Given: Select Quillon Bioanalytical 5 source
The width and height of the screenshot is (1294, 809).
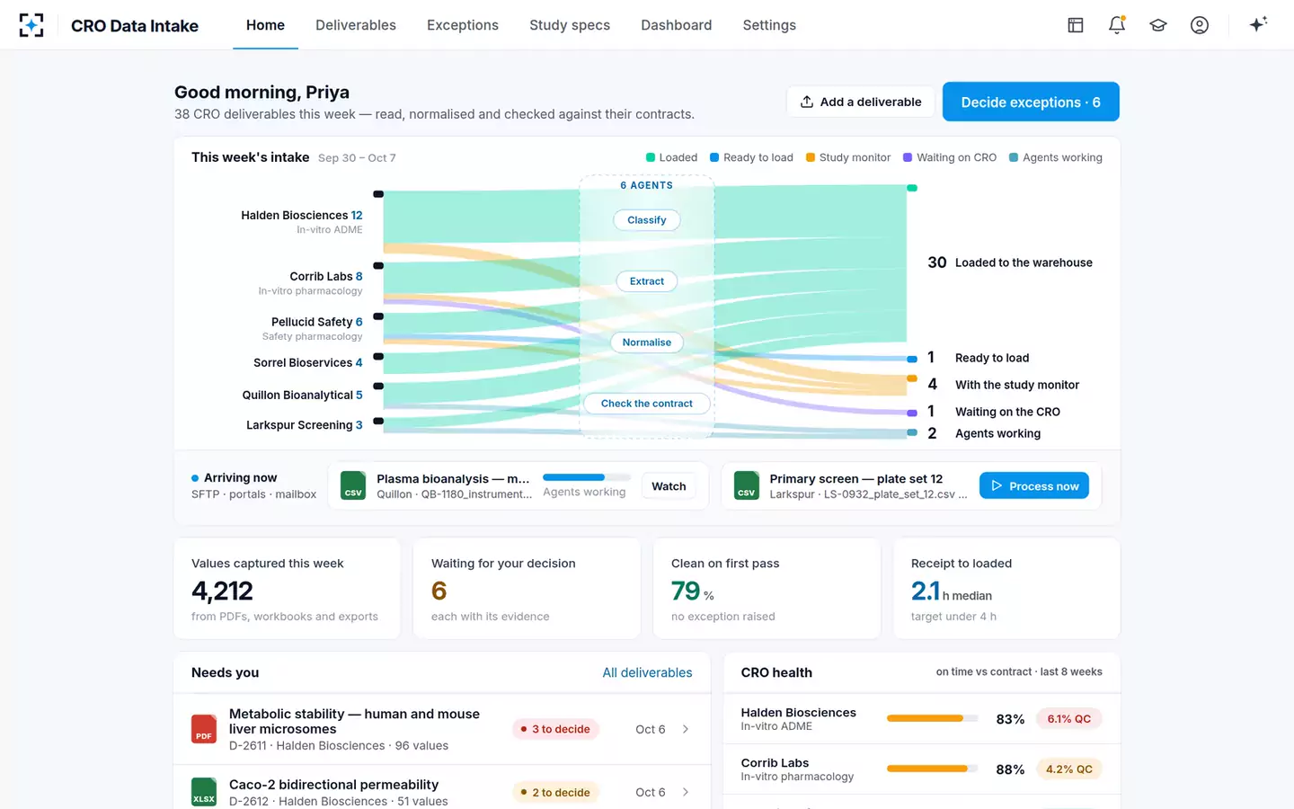Looking at the screenshot, I should coord(303,395).
